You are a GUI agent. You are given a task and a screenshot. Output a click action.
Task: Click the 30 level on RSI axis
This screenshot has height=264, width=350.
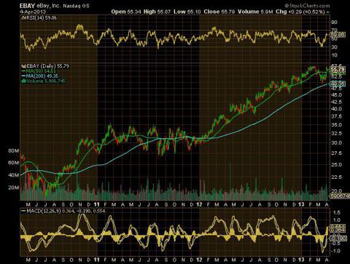coord(334,47)
